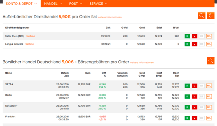The width and height of the screenshot is (217, 126).
Task: Click green K buy button for flatex Preis
Action: (187, 36)
